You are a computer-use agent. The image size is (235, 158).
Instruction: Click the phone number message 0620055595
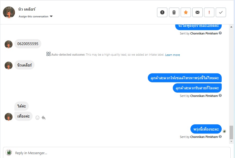pos(28,44)
